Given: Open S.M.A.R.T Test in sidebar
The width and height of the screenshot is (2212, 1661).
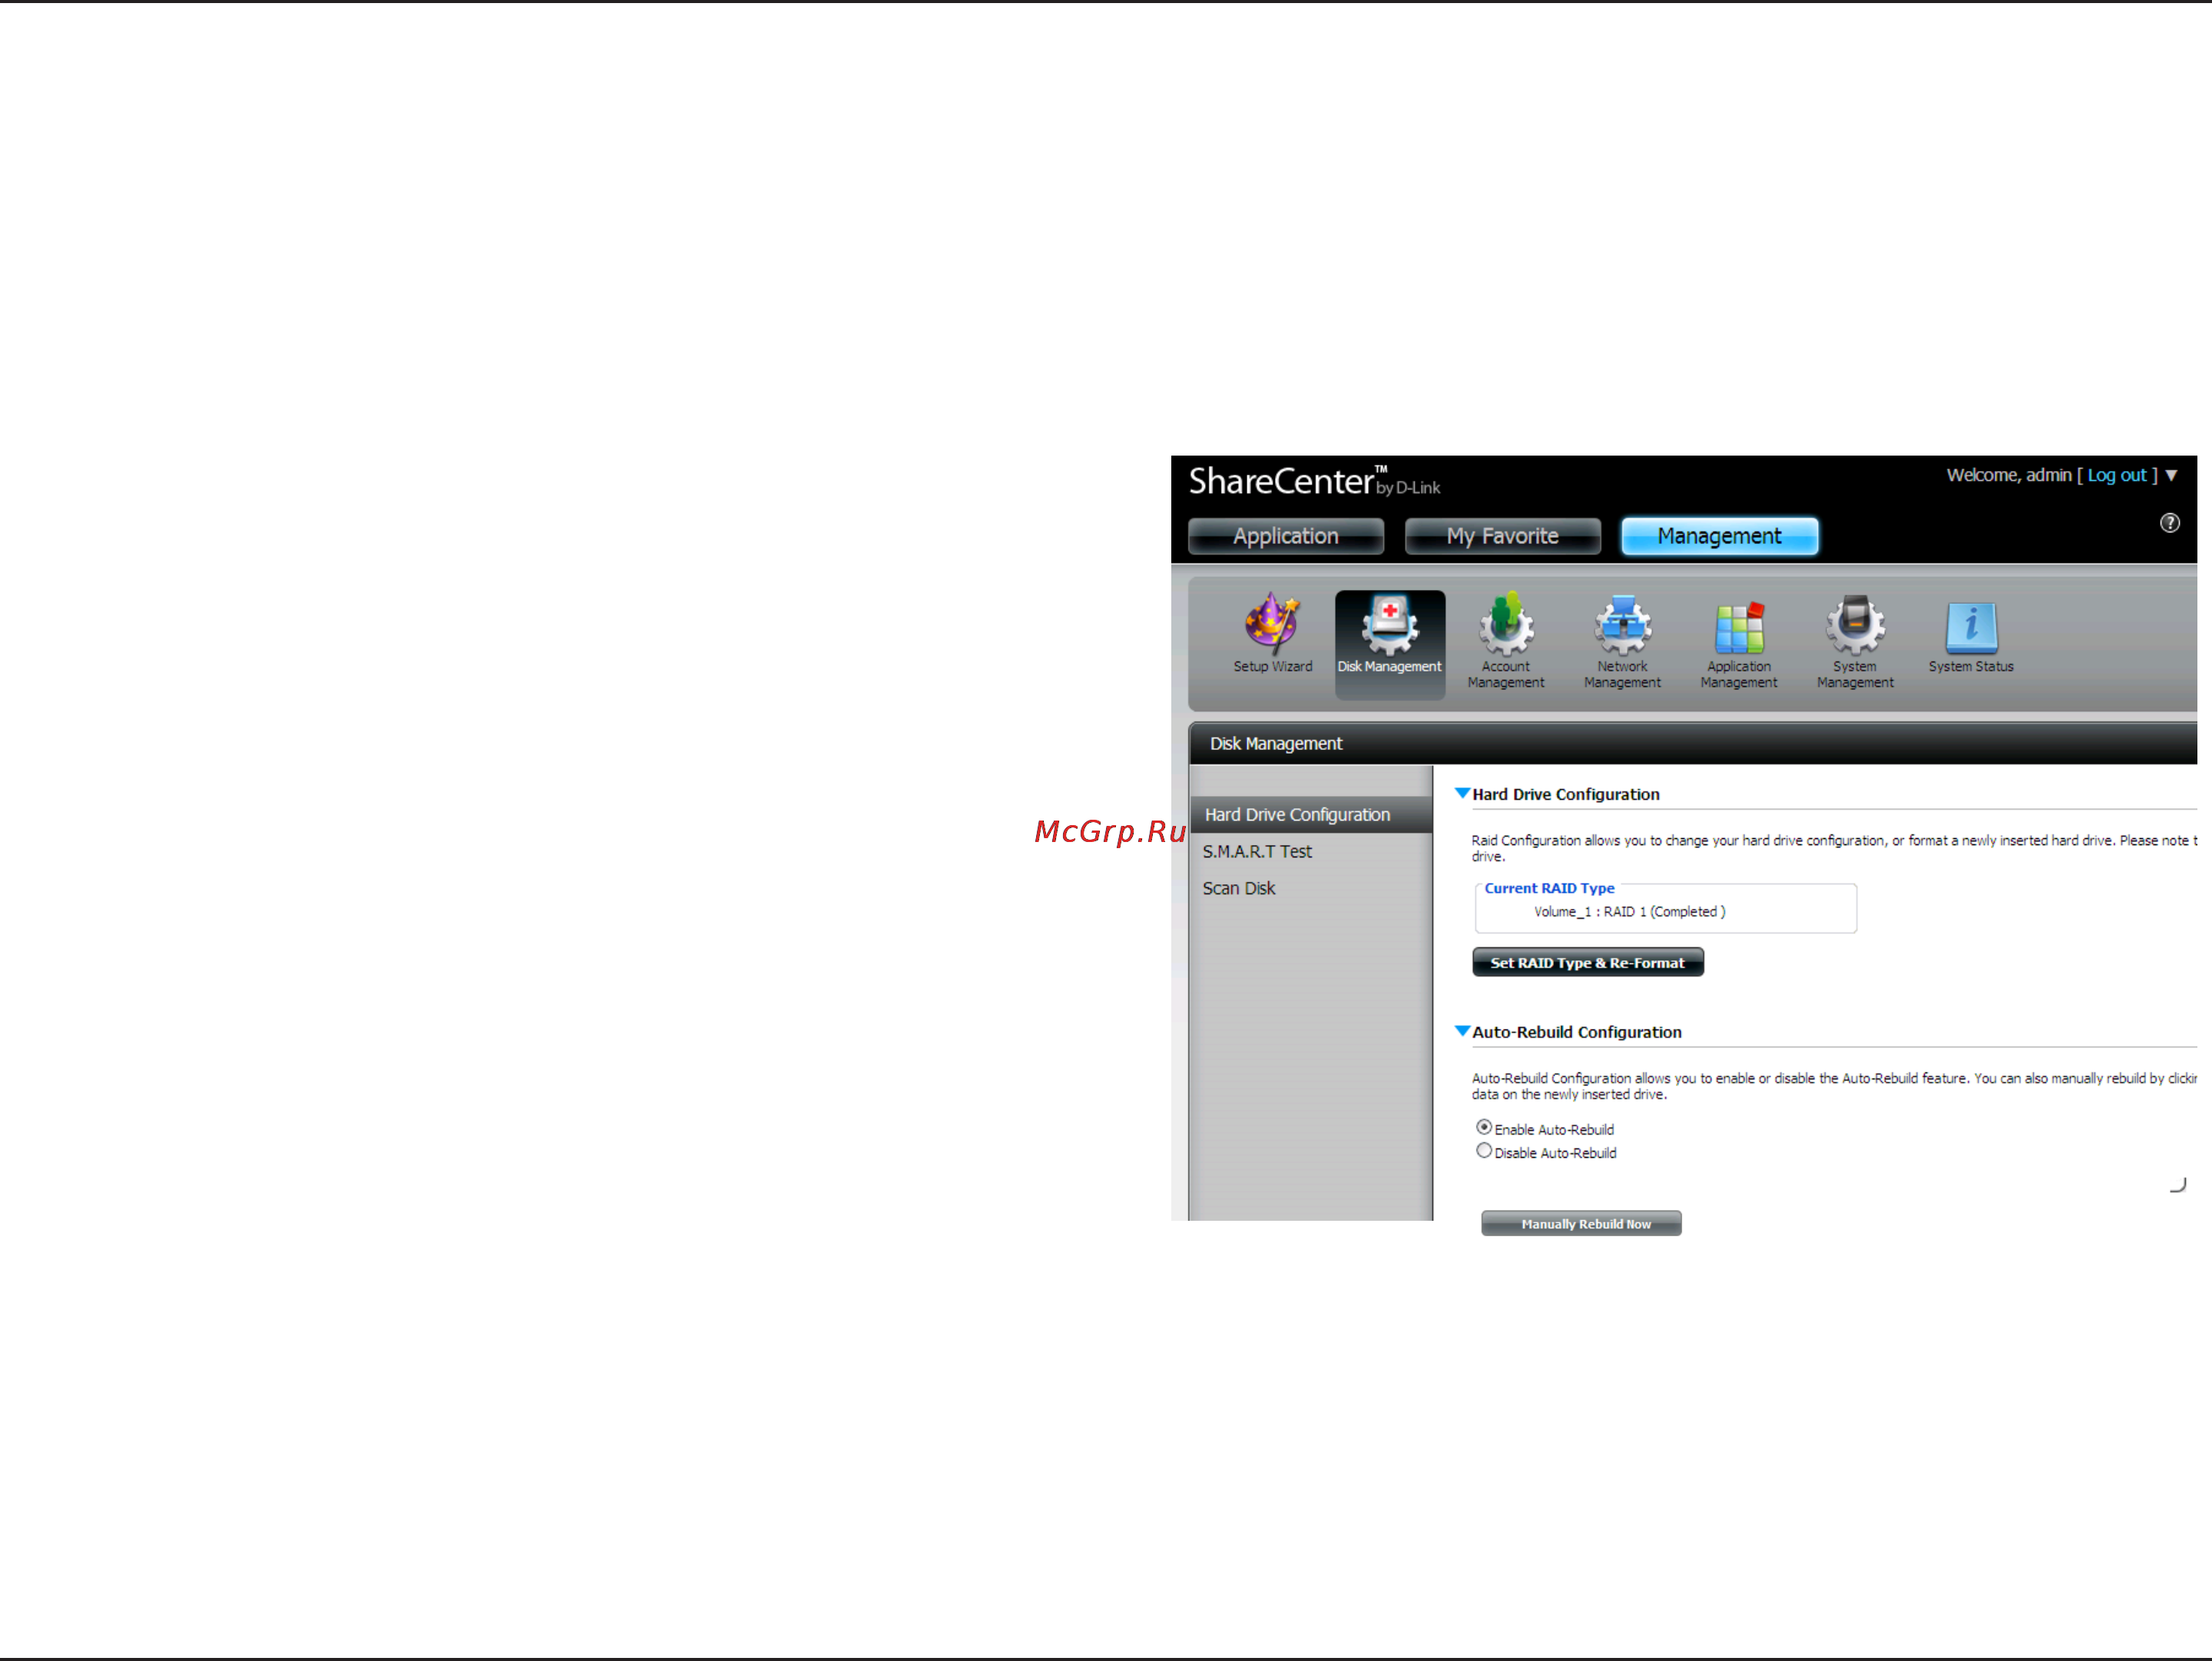Looking at the screenshot, I should [x=1257, y=852].
